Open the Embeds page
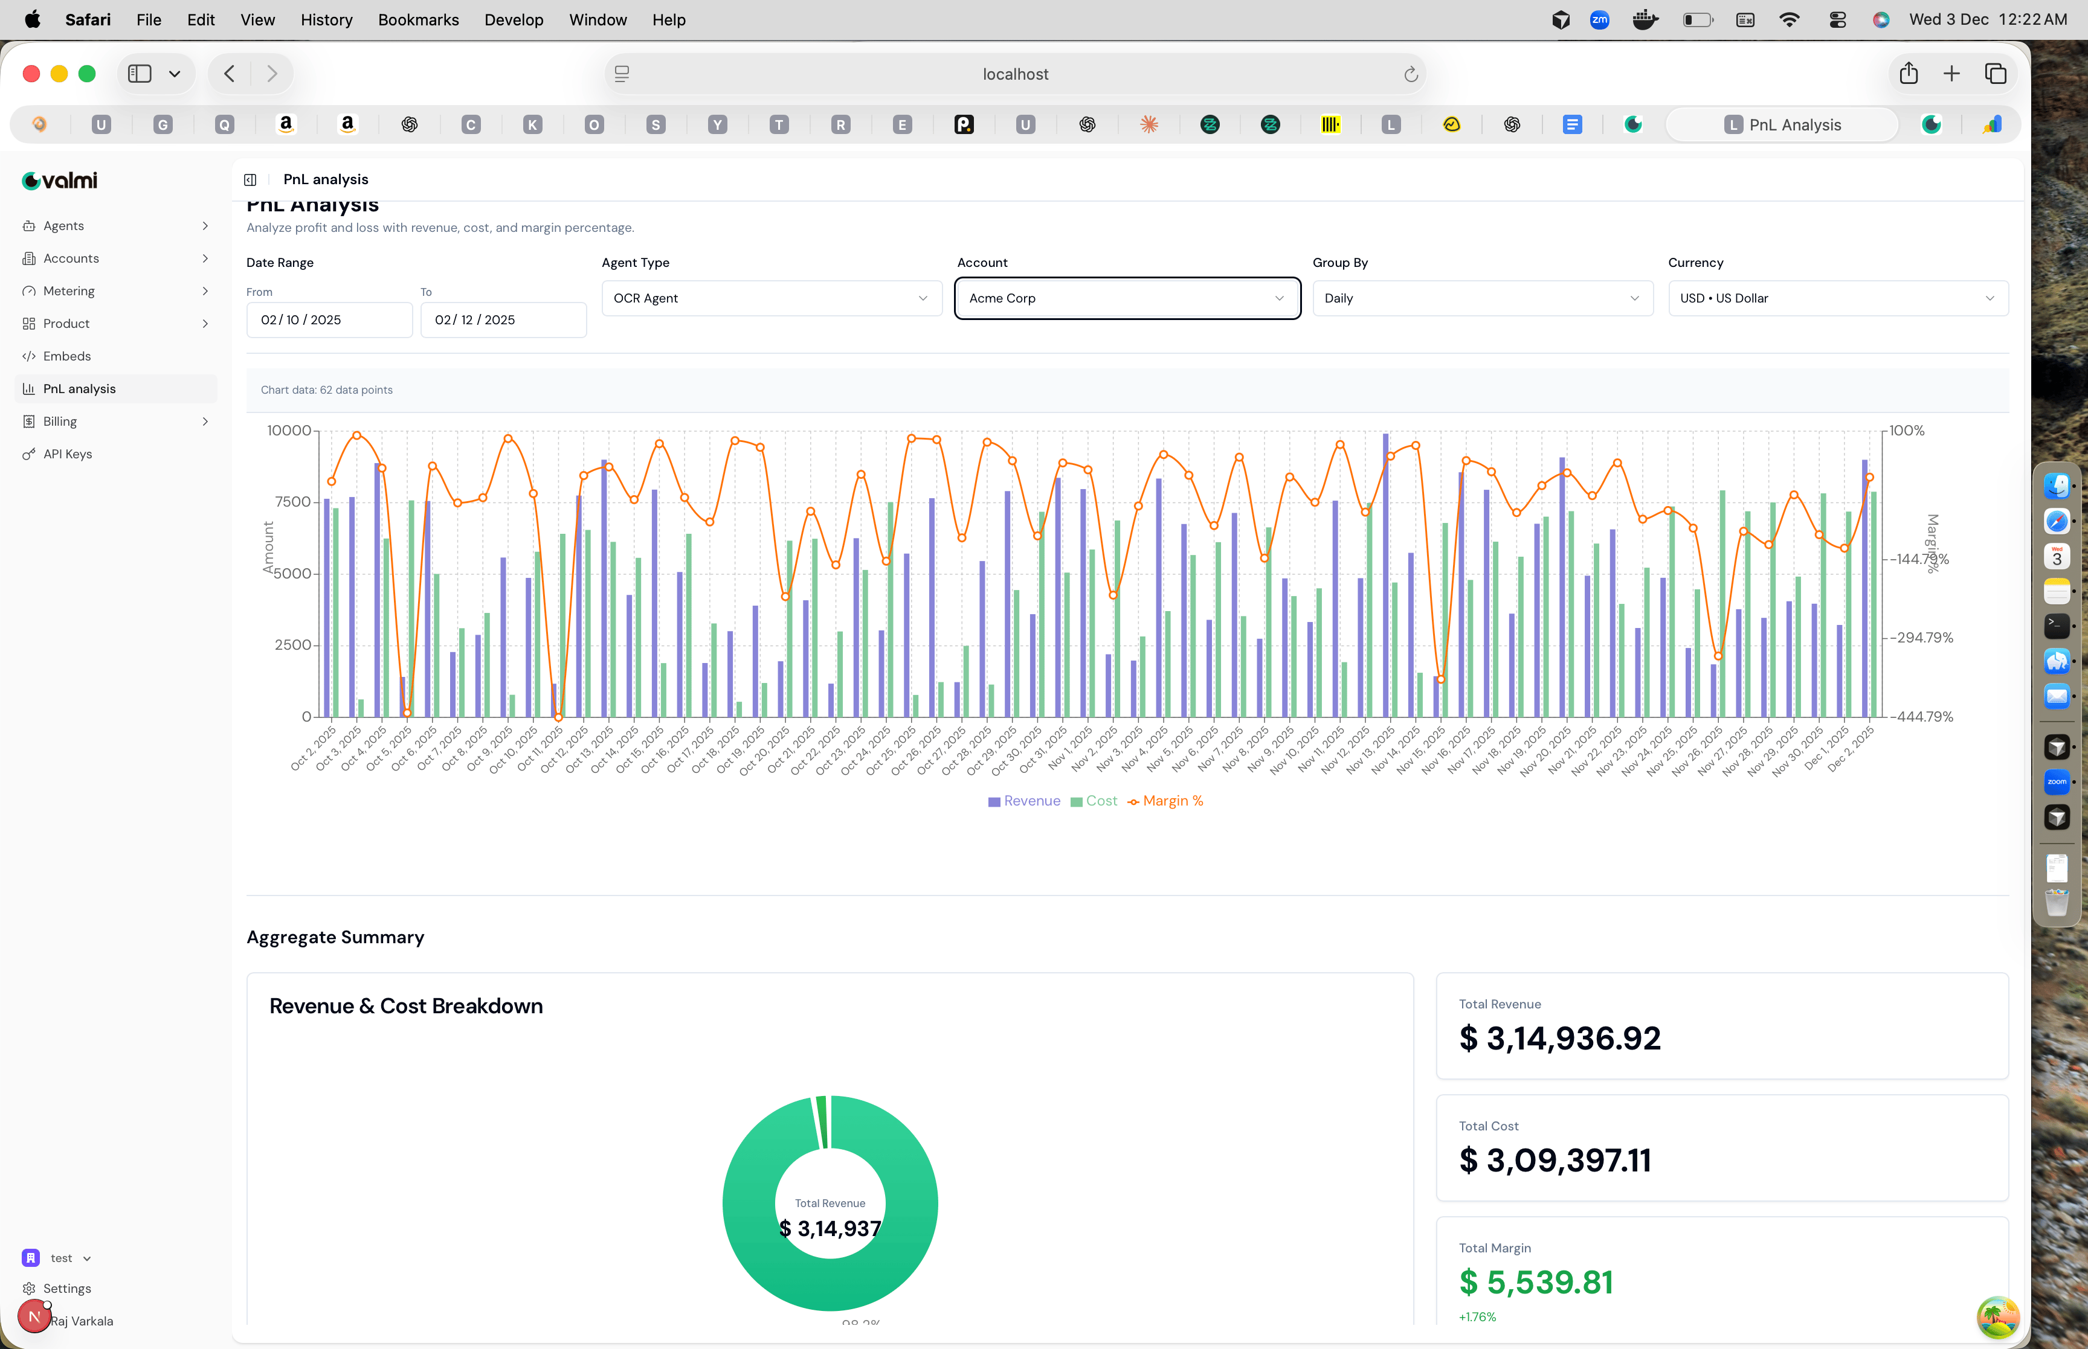2088x1349 pixels. click(x=115, y=356)
